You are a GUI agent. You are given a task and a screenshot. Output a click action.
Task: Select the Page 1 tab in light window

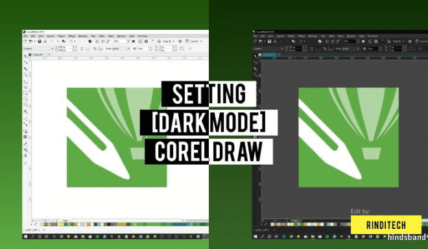65,220
